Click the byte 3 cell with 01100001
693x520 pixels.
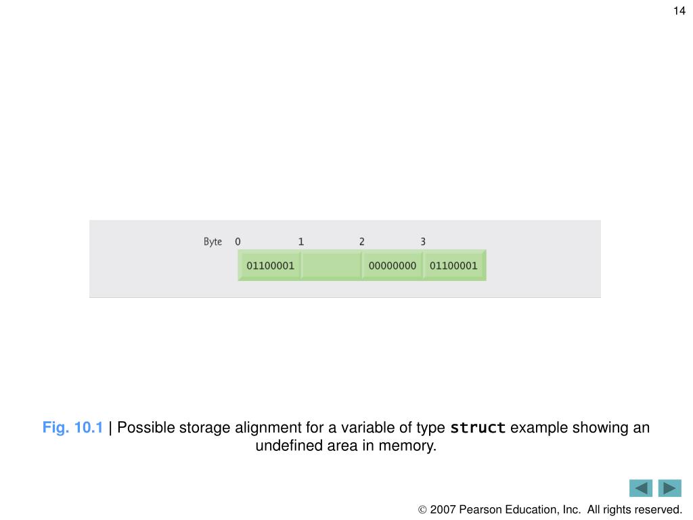[x=454, y=265]
